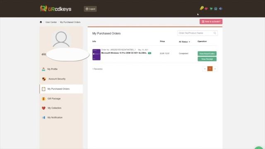Screen dimensions: 265x149
Task: Go to home via breadcrumb house icon
Action: click(41, 22)
